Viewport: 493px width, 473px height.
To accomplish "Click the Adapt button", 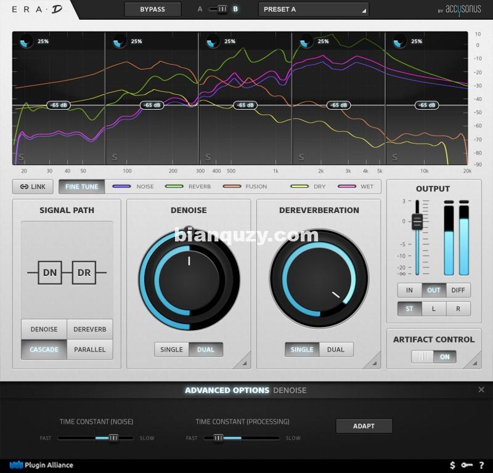I will [364, 426].
